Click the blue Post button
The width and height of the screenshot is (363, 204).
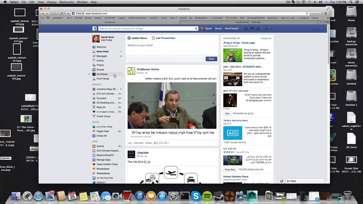(x=211, y=59)
